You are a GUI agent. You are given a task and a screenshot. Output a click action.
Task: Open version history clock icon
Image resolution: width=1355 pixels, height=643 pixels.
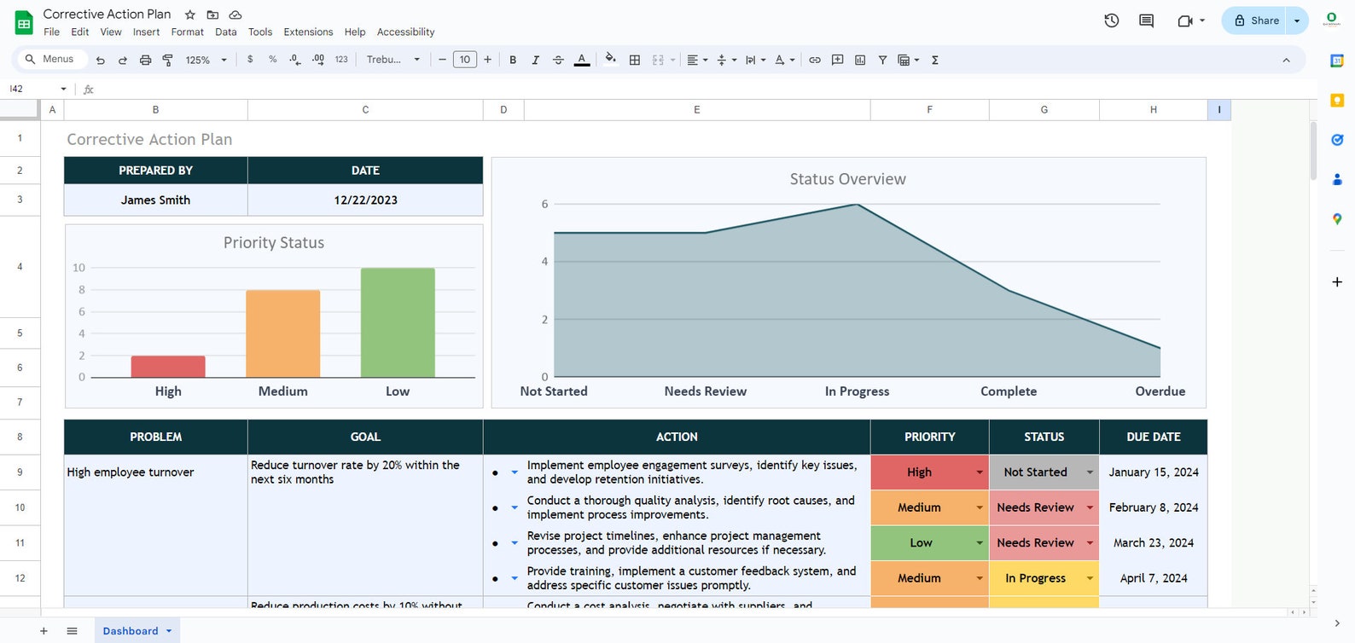coord(1111,20)
